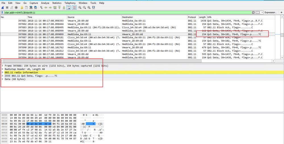The height and width of the screenshot is (144, 284).
Task: Click the resize columns to fit icon
Action: coord(94,8)
